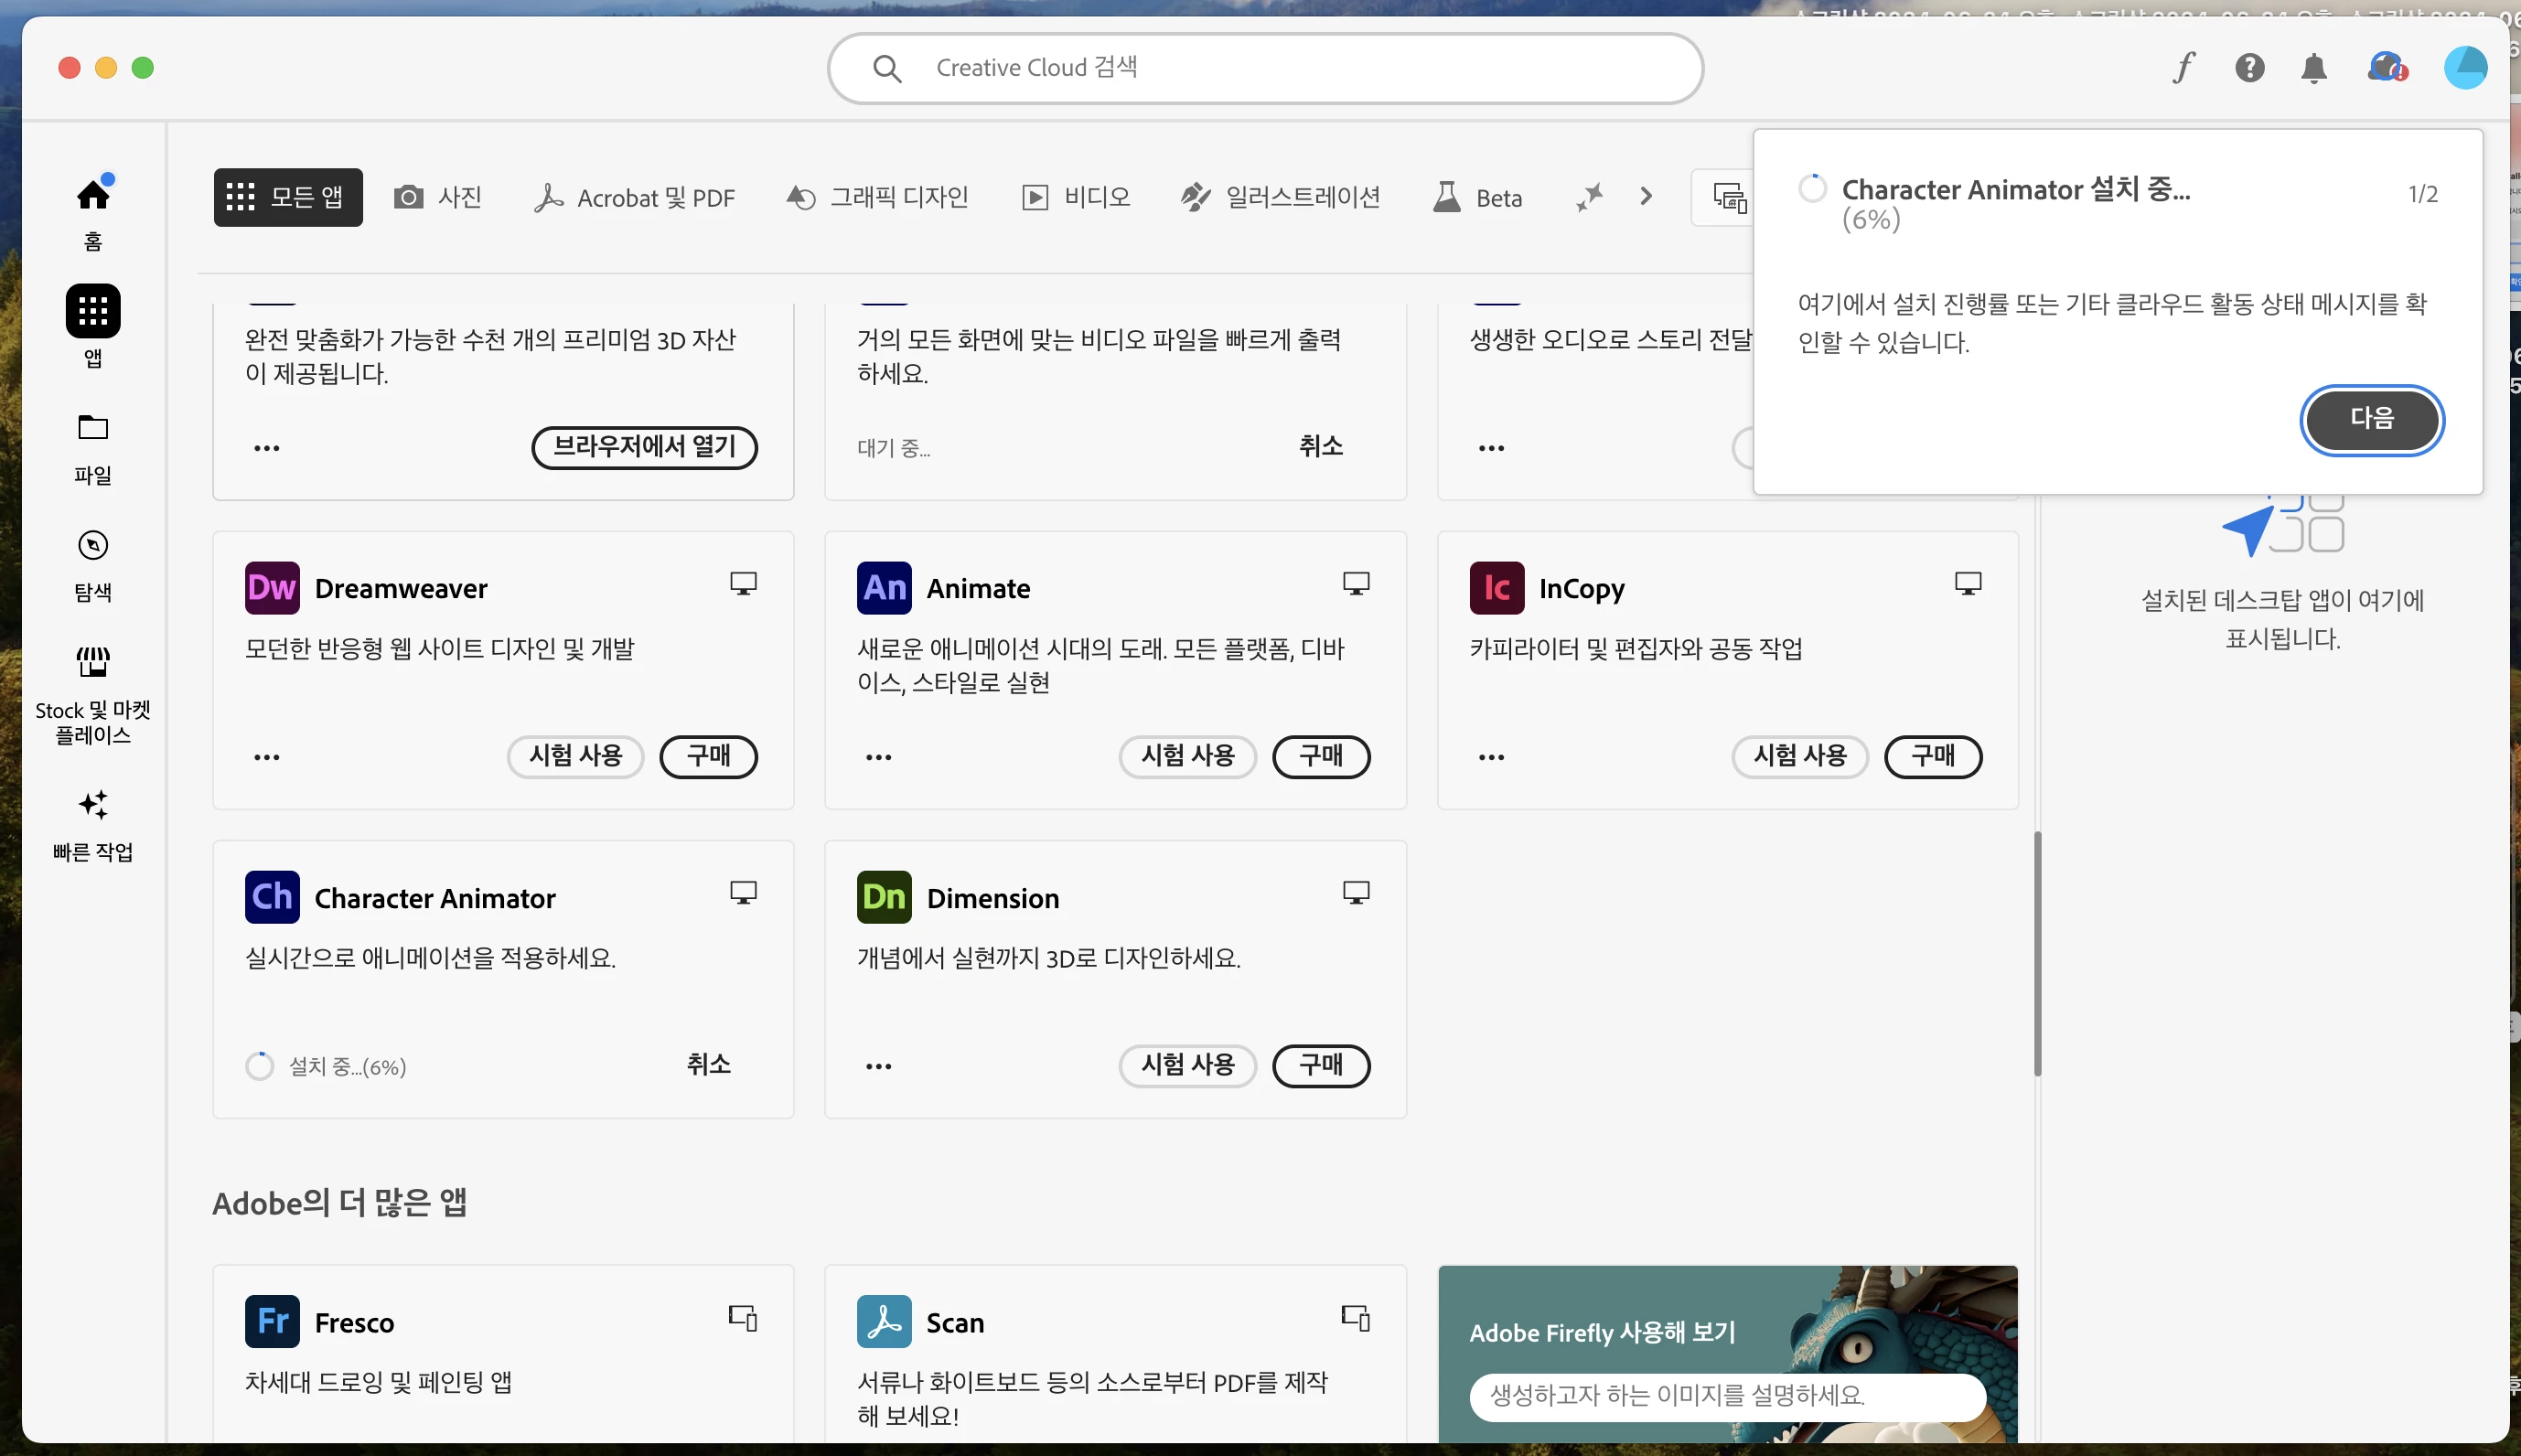Image resolution: width=2521 pixels, height=1456 pixels.
Task: Open Quick actions sparkle icon
Action: click(x=93, y=805)
